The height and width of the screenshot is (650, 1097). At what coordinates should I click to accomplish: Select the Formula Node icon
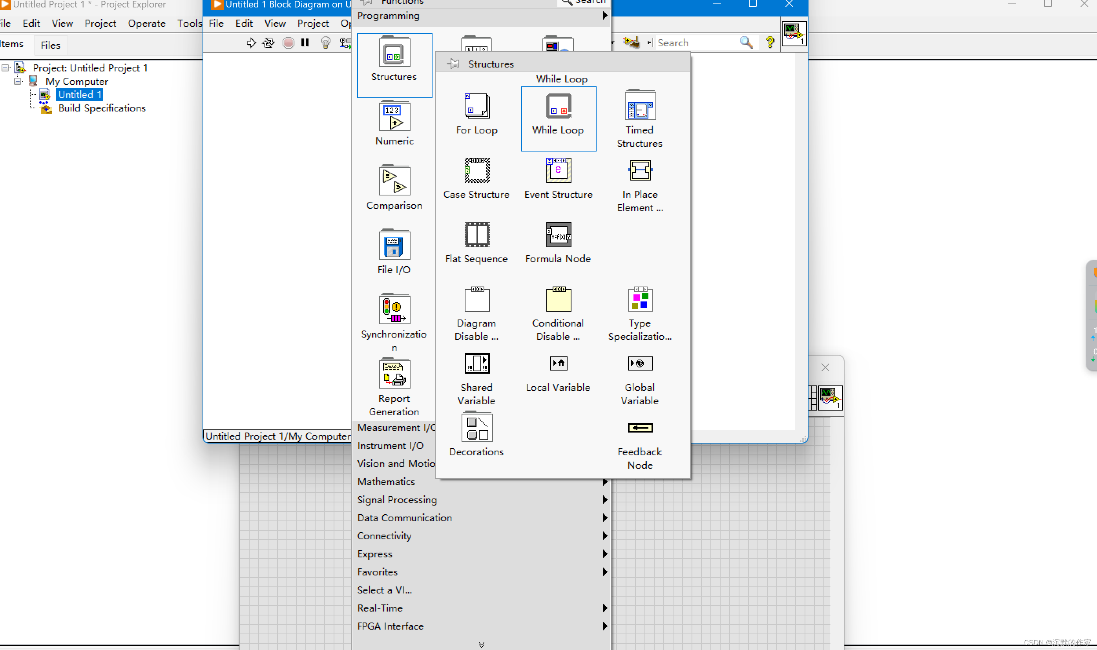point(559,235)
